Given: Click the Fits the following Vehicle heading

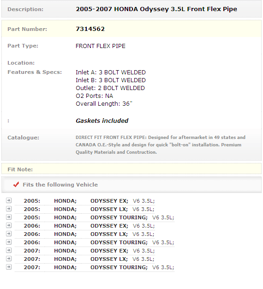Looking at the screenshot, I should (60, 185).
